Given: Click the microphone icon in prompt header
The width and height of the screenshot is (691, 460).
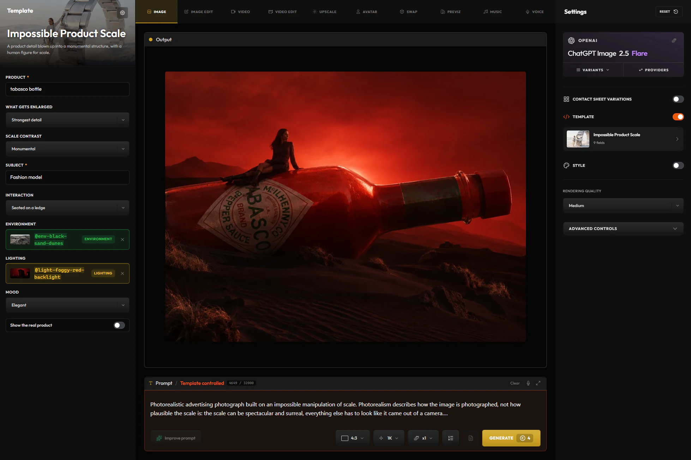Looking at the screenshot, I should click(x=528, y=383).
